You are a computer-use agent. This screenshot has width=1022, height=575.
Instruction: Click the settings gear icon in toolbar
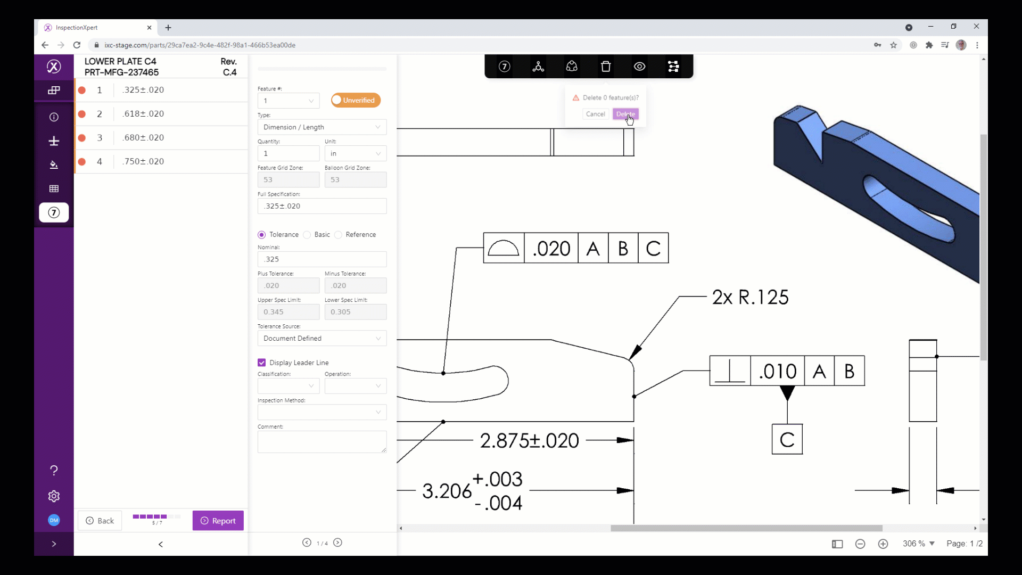pyautogui.click(x=54, y=496)
